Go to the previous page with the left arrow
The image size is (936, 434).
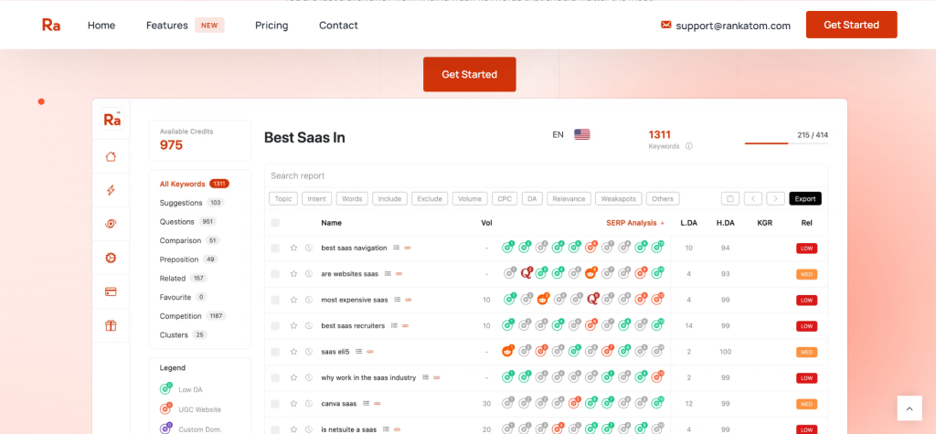point(753,199)
